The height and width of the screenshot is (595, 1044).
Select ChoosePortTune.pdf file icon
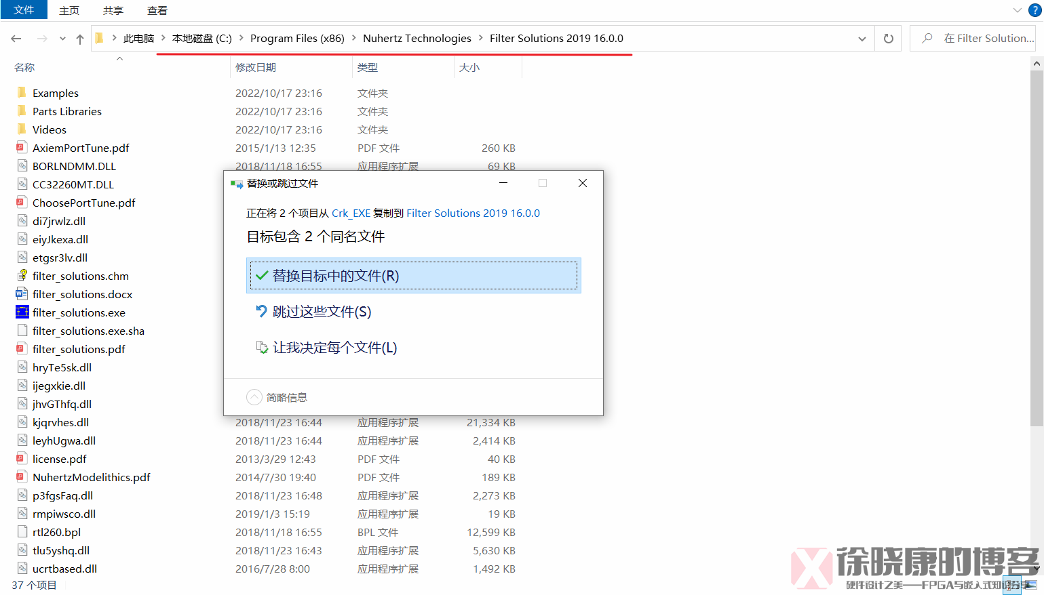click(22, 203)
